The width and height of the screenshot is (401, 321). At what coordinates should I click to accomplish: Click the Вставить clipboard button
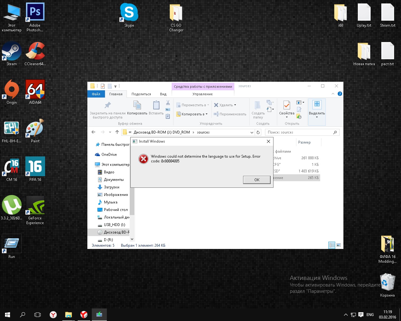click(156, 108)
